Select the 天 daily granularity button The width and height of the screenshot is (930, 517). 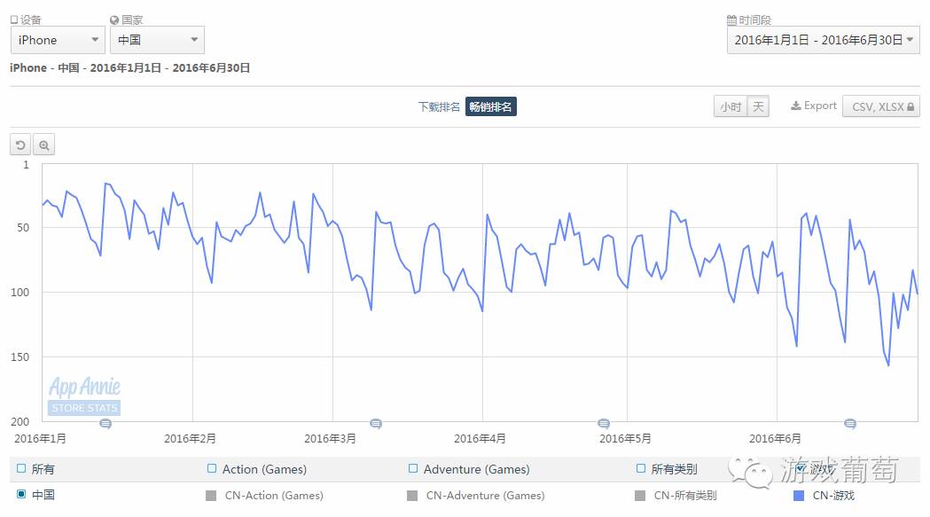pos(758,107)
